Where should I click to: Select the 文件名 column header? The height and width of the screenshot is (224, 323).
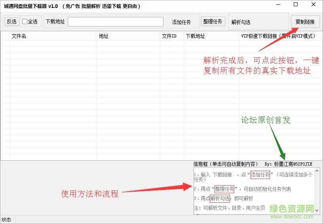point(53,36)
